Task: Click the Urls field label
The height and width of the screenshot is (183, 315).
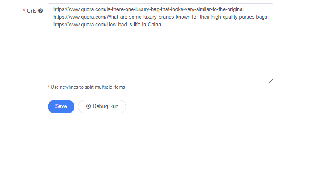Action: click(x=32, y=11)
